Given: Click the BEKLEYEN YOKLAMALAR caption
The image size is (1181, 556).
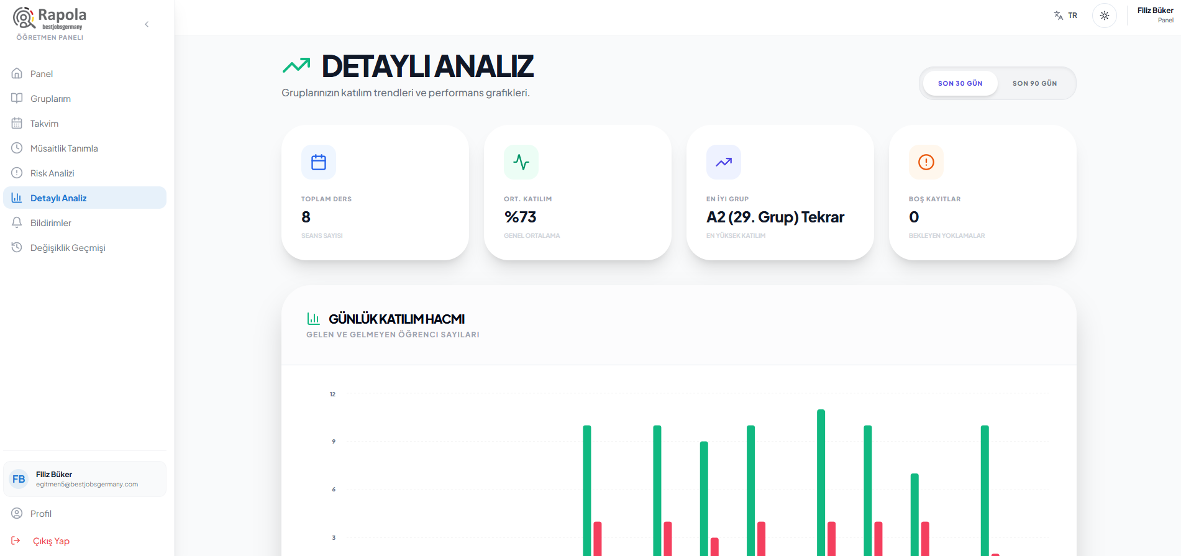Looking at the screenshot, I should pos(947,235).
